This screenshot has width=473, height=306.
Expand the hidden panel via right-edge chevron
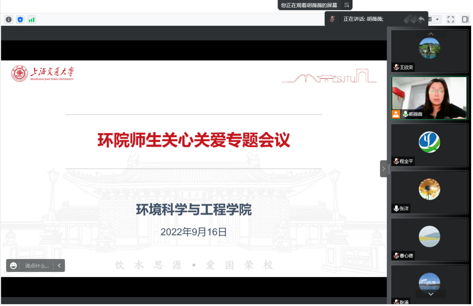point(384,169)
